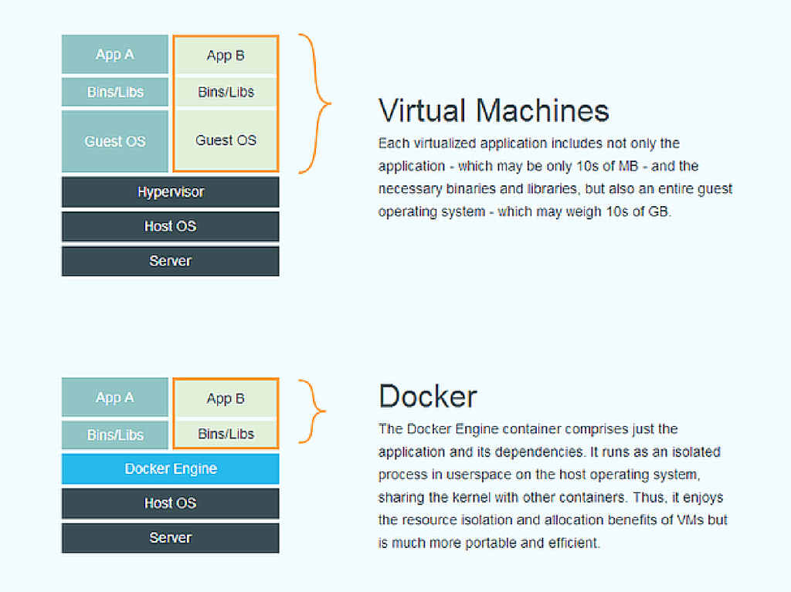The image size is (791, 592).
Task: Select the green Bins/Libs box above Docker Engine
Action: click(226, 434)
